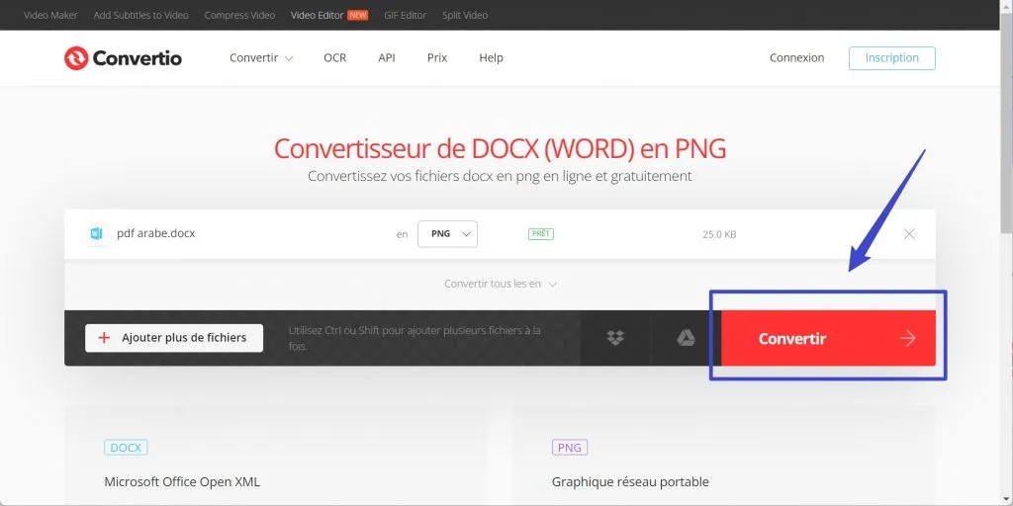Open the Help page
The width and height of the screenshot is (1013, 506).
pos(491,58)
